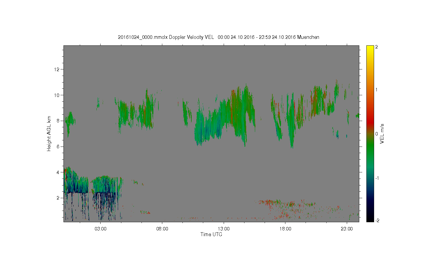445x267 pixels.
Task: Click the velocity color scale bar
Action: click(370, 134)
